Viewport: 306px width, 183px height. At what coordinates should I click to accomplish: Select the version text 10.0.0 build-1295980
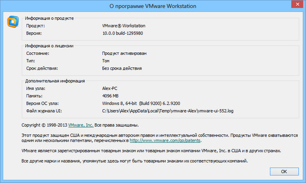pos(122,33)
